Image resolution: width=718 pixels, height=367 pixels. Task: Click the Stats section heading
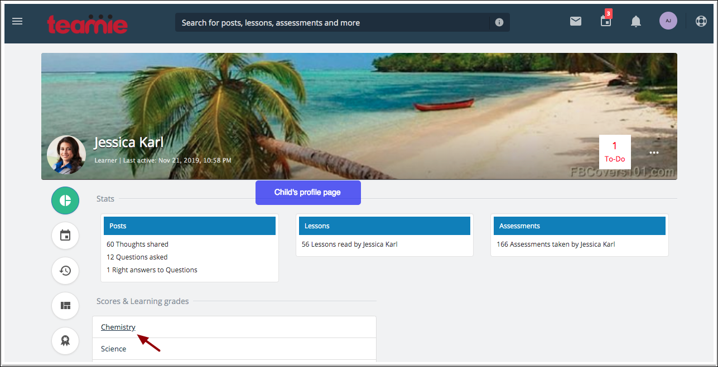pos(105,199)
